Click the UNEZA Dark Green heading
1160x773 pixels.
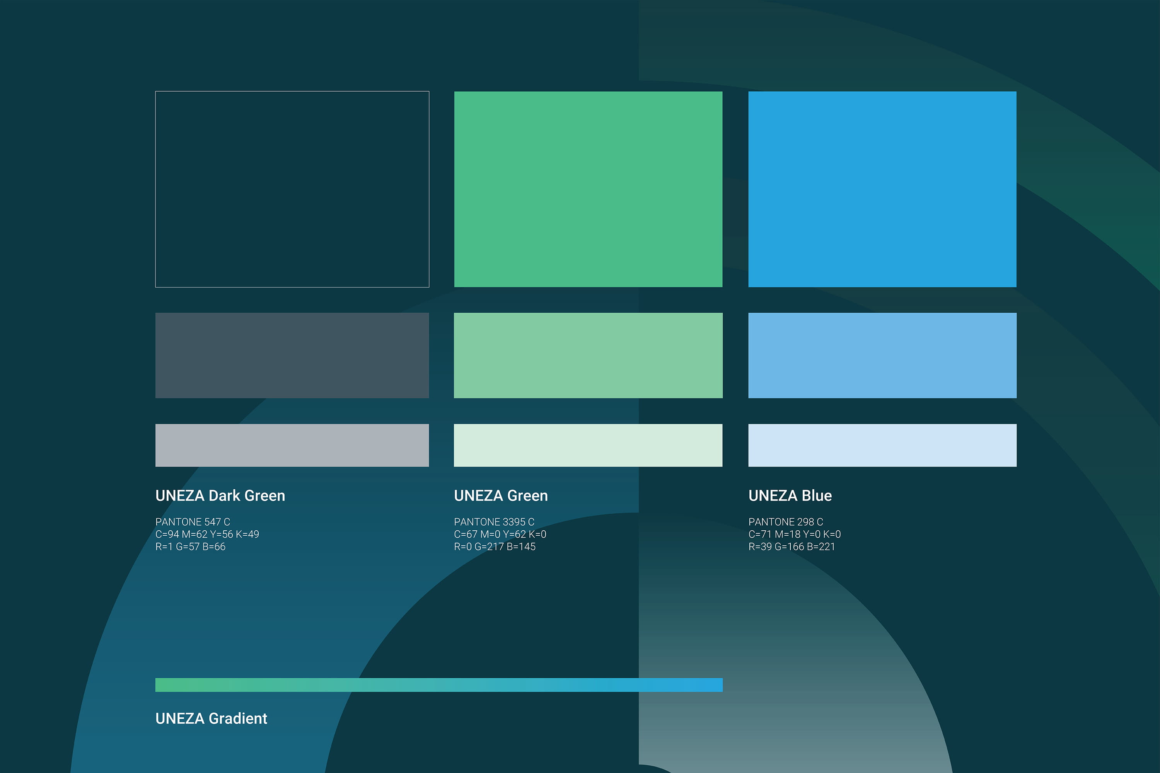(220, 495)
